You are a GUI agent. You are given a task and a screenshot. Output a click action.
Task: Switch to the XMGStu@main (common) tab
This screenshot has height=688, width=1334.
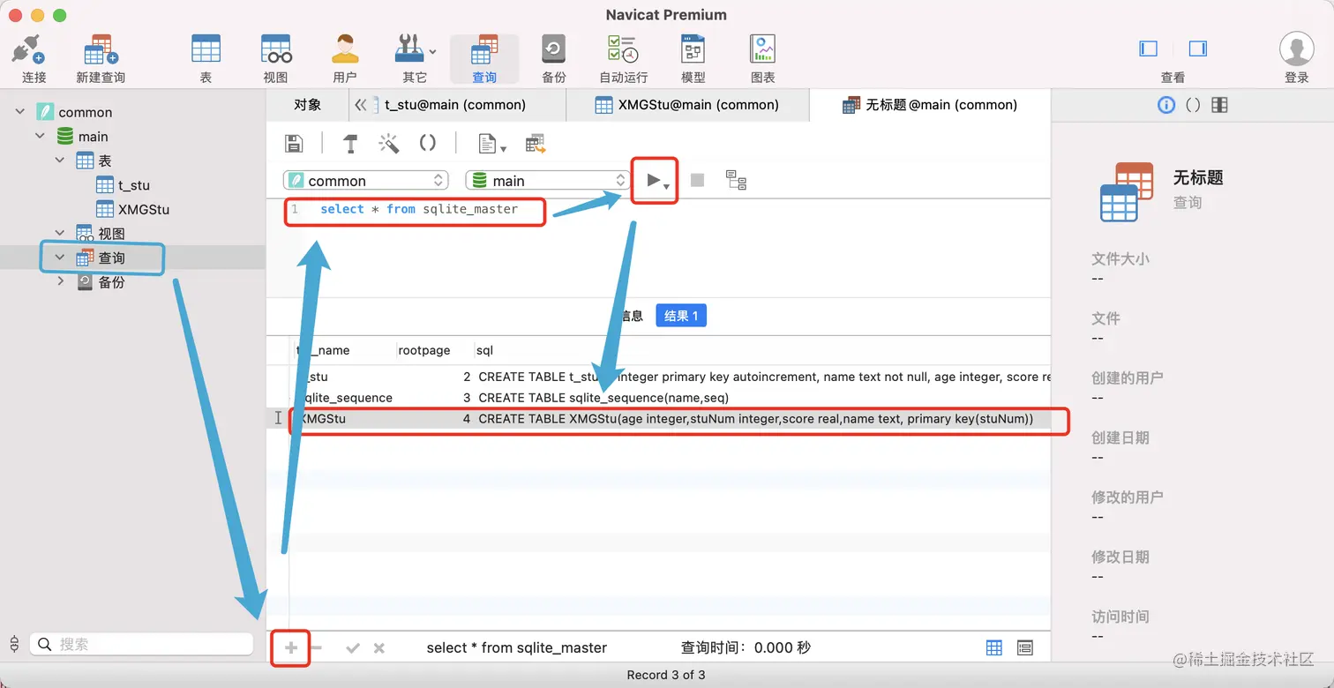click(687, 105)
